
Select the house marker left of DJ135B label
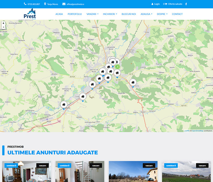108,78
